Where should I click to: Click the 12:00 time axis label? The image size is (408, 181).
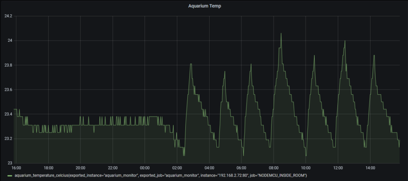(338, 168)
